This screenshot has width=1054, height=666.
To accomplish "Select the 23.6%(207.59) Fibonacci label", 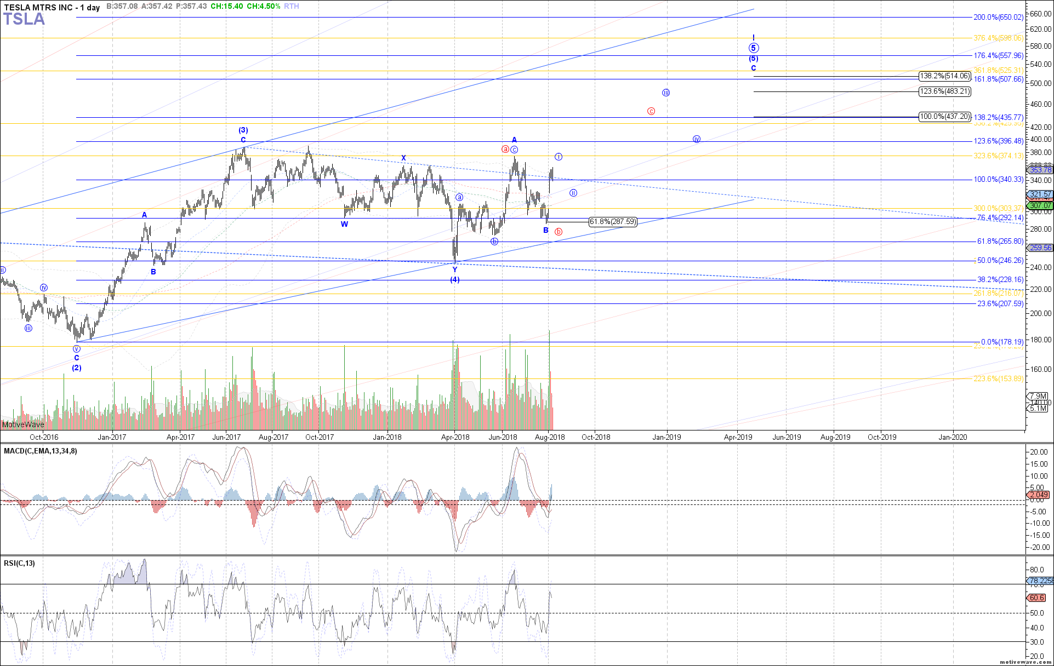I will coord(1000,304).
